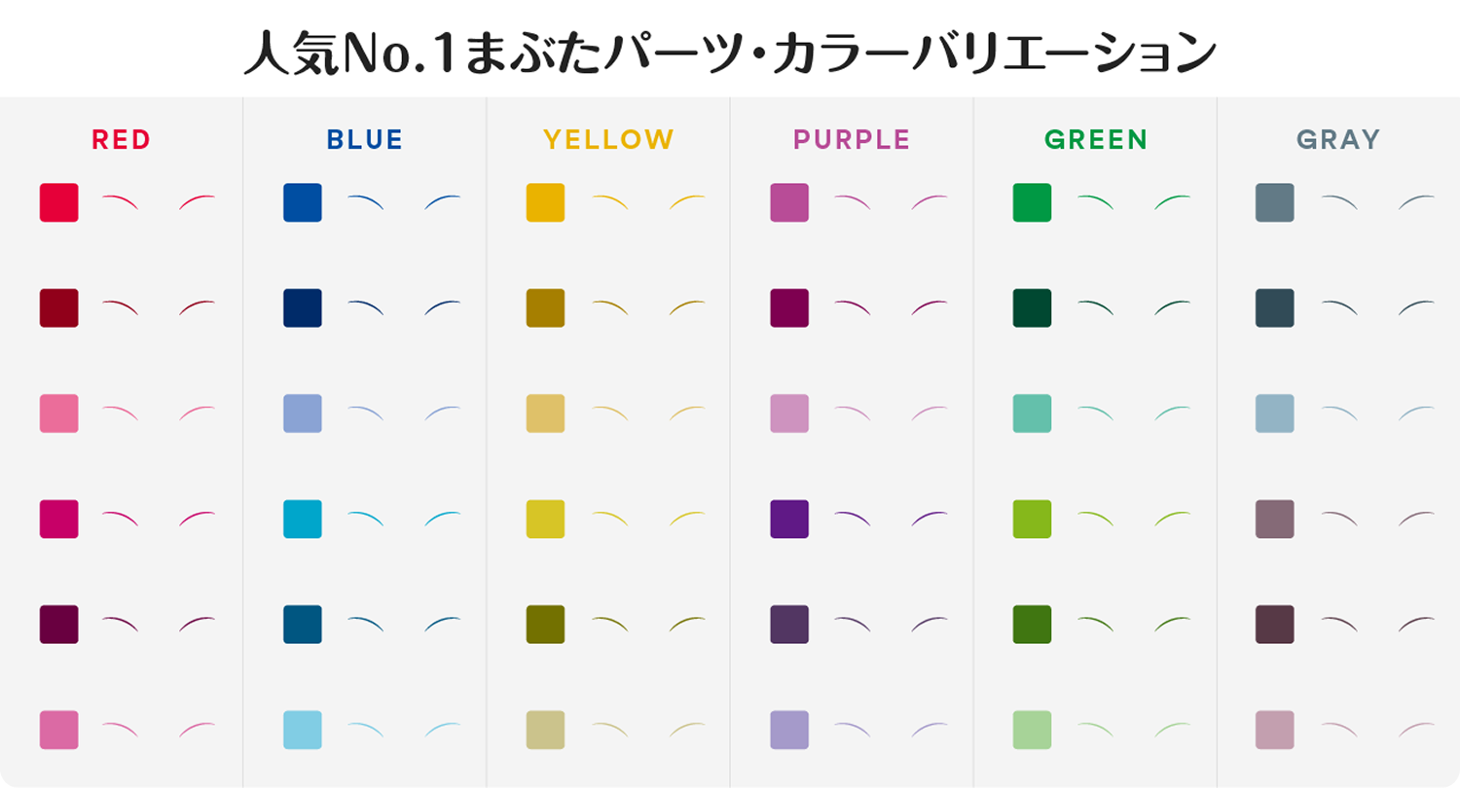Viewport: 1460px width, 788px height.
Task: Select the GRAY column heading
Action: point(1338,140)
